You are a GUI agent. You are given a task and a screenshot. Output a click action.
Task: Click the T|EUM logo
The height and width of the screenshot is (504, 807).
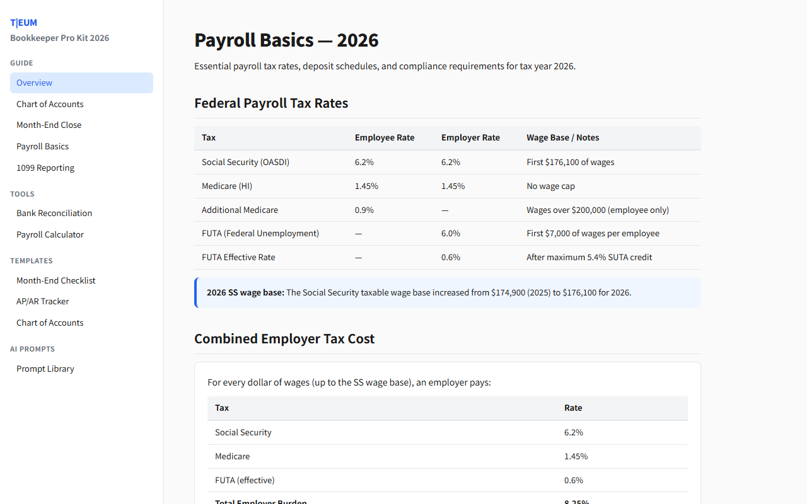pyautogui.click(x=23, y=22)
